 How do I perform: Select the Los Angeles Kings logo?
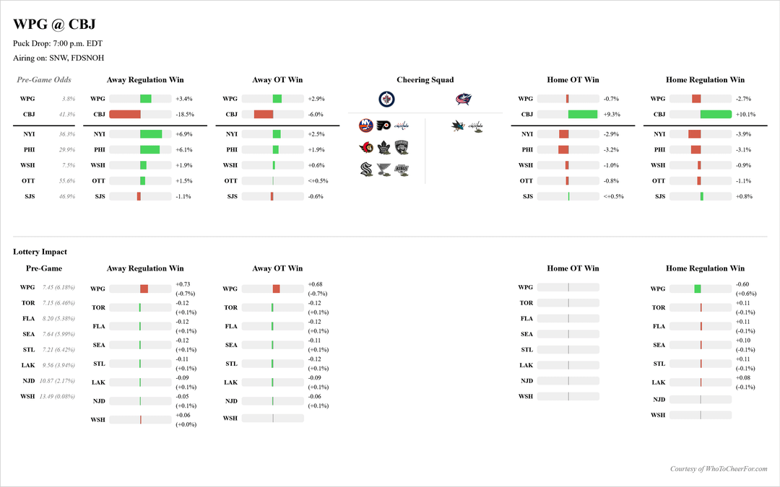[402, 170]
